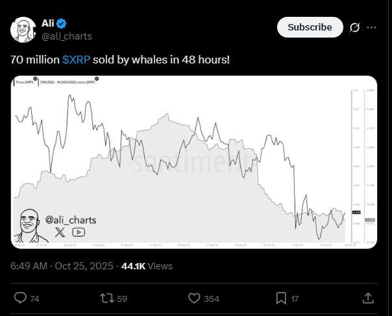Like the post with the heart icon
This screenshot has width=392, height=316.
(x=194, y=298)
